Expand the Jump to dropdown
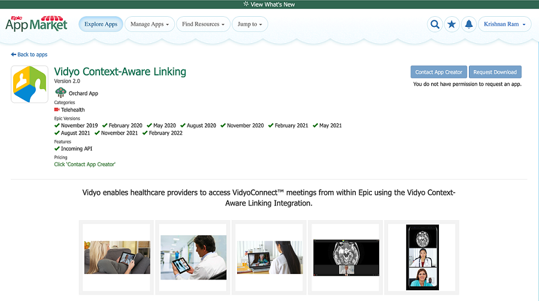 [250, 24]
